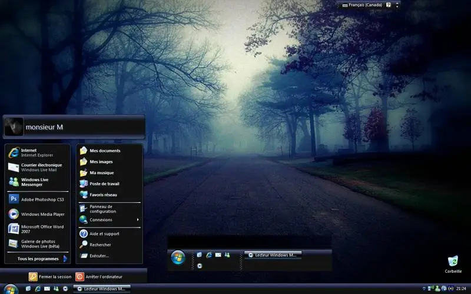Open Français (Canada) language selector
Viewport: 471px width, 294px height.
(362, 5)
